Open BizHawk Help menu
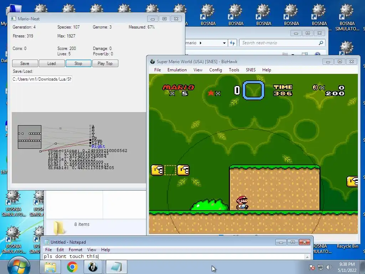Screen dimensions: 365x274 point(267,70)
